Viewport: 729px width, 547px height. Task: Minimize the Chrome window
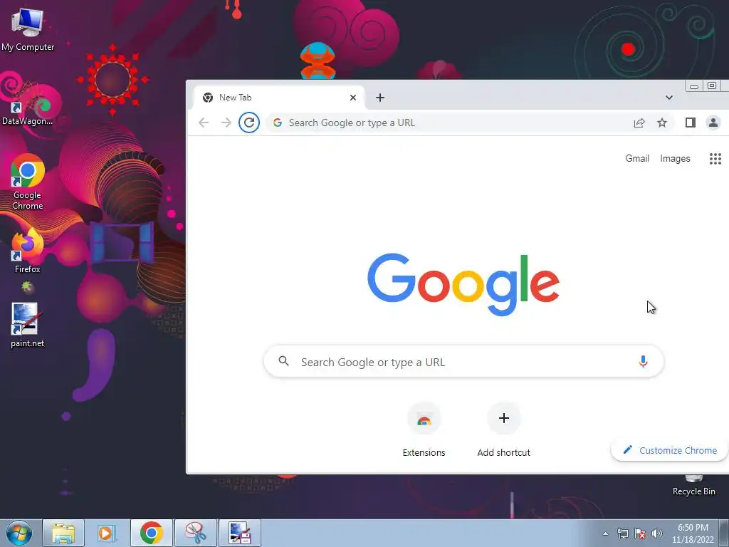pyautogui.click(x=694, y=86)
